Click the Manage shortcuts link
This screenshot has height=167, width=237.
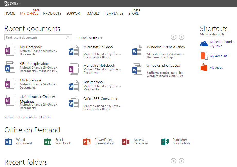click(x=212, y=34)
